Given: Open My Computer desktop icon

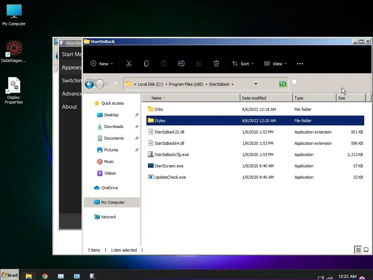Looking at the screenshot, I should (14, 15).
